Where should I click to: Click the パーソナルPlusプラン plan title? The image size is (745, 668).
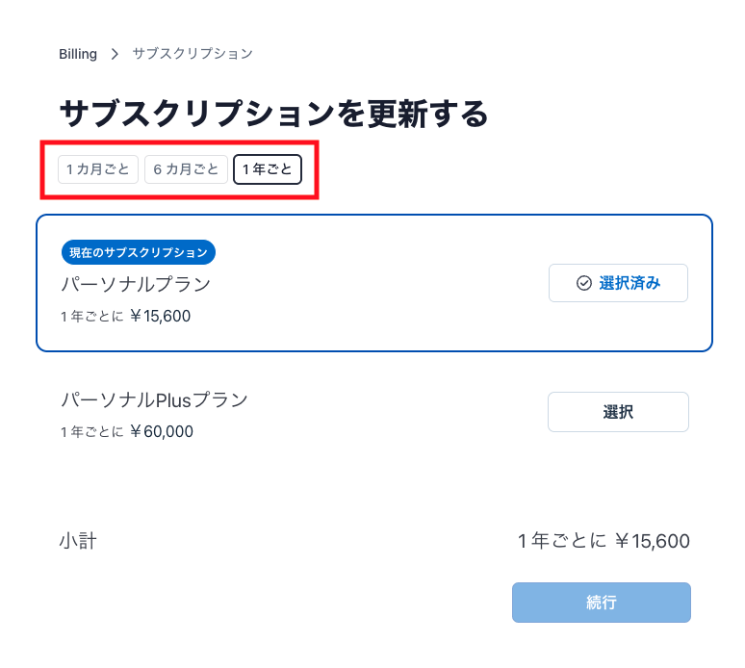154,400
